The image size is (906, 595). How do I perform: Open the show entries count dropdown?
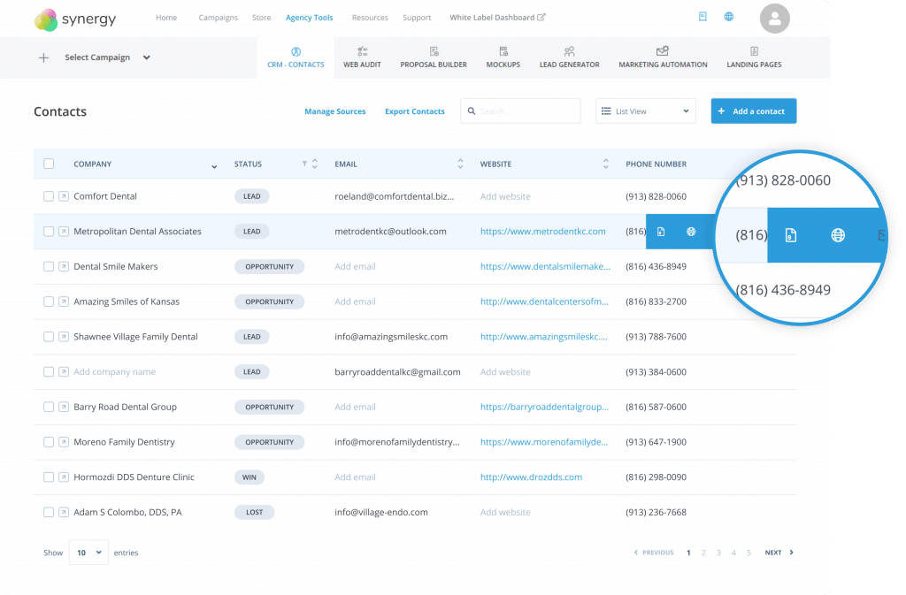(88, 553)
